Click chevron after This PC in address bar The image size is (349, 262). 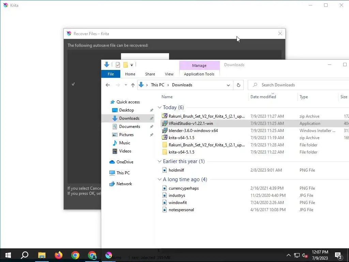coord(168,85)
